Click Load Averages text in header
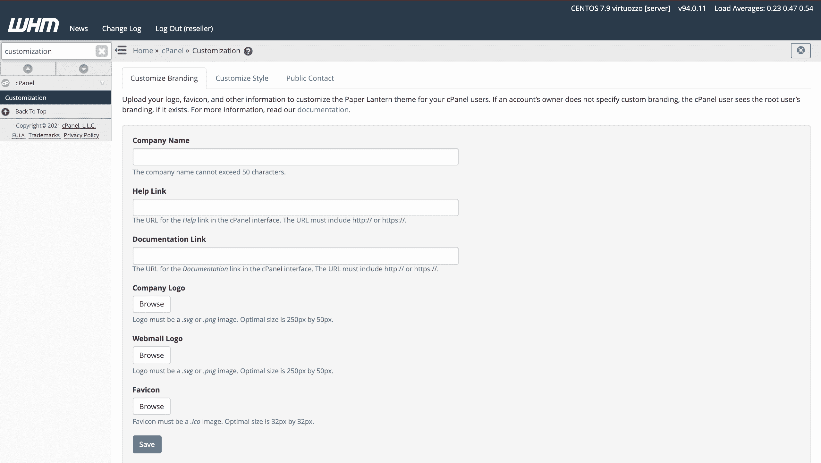The width and height of the screenshot is (821, 463). coord(764,8)
